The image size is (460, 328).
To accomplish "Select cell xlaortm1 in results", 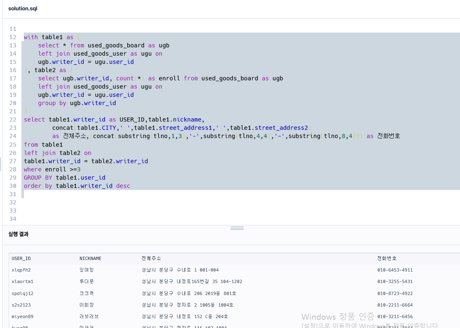I will (22, 281).
